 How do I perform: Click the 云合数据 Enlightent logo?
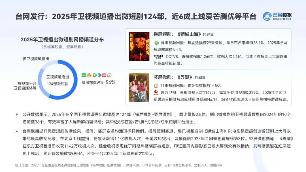pyautogui.click(x=277, y=16)
